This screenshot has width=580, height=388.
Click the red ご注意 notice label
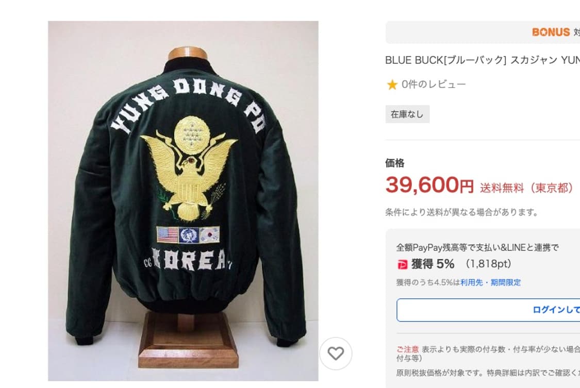tap(408, 349)
